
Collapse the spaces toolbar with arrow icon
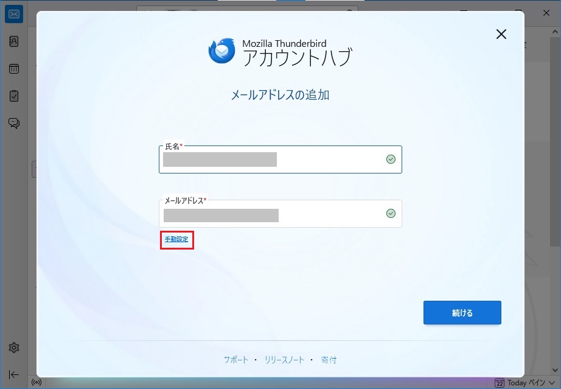(14, 374)
